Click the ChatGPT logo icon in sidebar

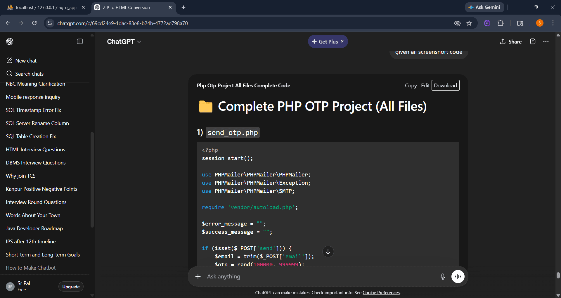point(10,41)
